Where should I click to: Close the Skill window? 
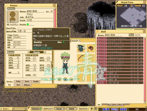coord(144,31)
